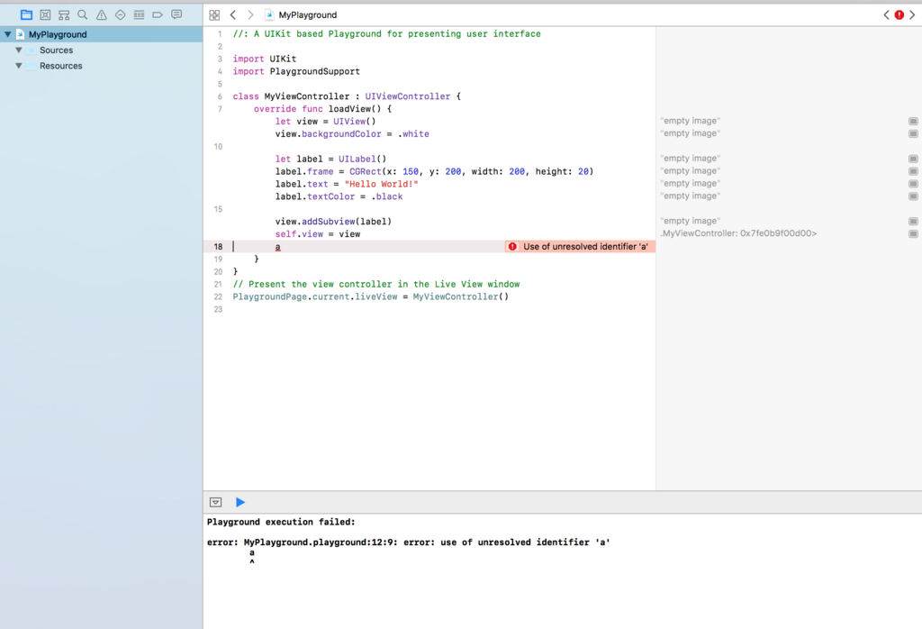Click the '.white' color value
This screenshot has height=629, width=922.
(x=413, y=134)
